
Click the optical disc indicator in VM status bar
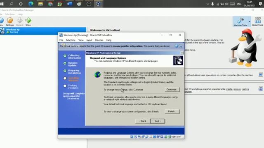point(136,137)
